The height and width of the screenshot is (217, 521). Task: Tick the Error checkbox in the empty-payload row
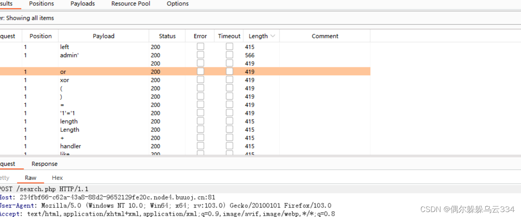[201, 63]
